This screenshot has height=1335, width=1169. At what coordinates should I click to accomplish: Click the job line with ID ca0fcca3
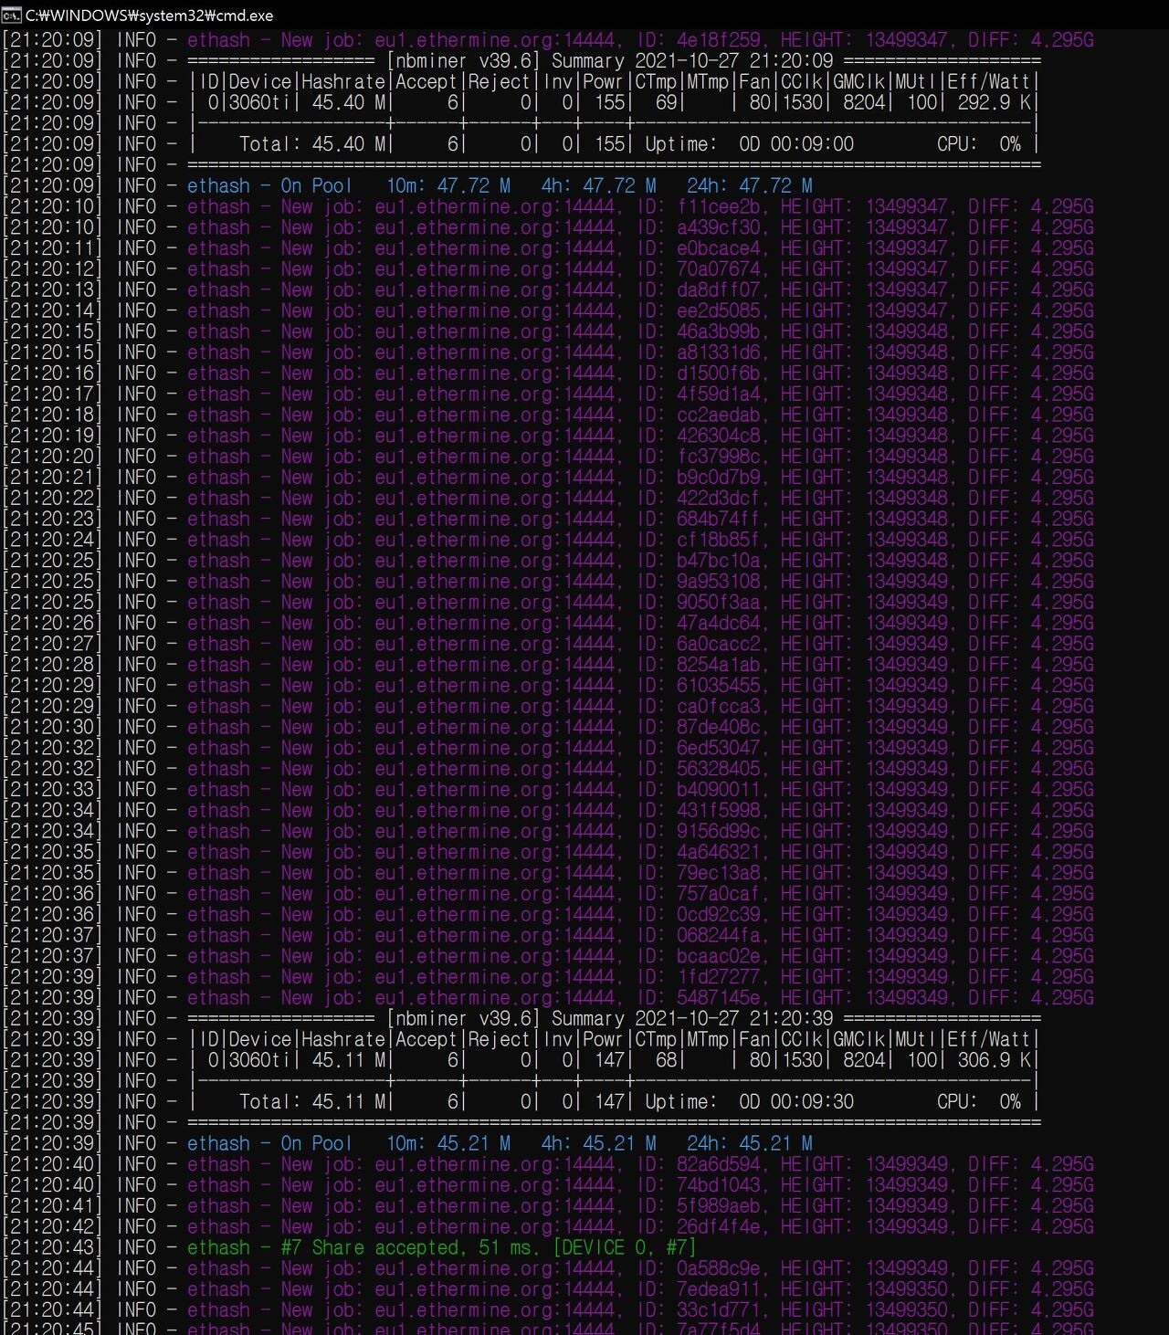point(548,707)
